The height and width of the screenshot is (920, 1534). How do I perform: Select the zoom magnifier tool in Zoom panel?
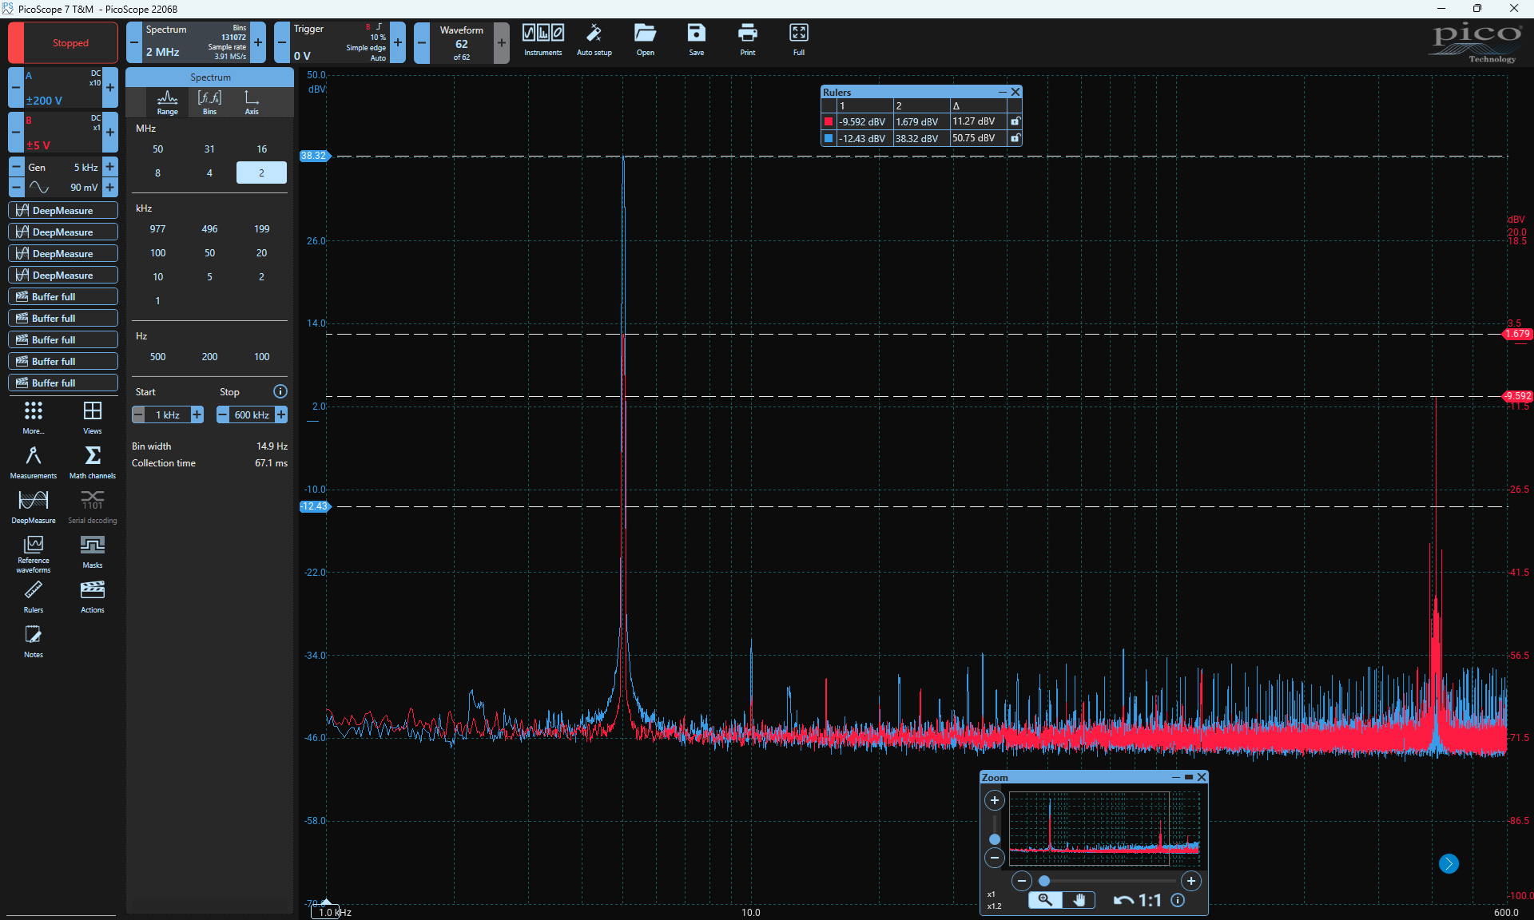coord(1045,900)
